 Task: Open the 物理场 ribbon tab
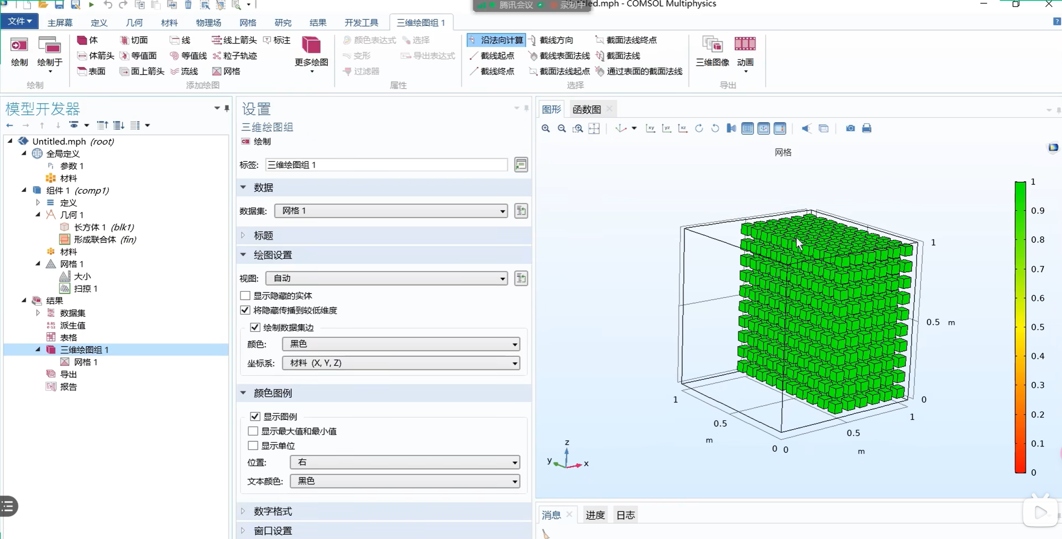coord(208,23)
